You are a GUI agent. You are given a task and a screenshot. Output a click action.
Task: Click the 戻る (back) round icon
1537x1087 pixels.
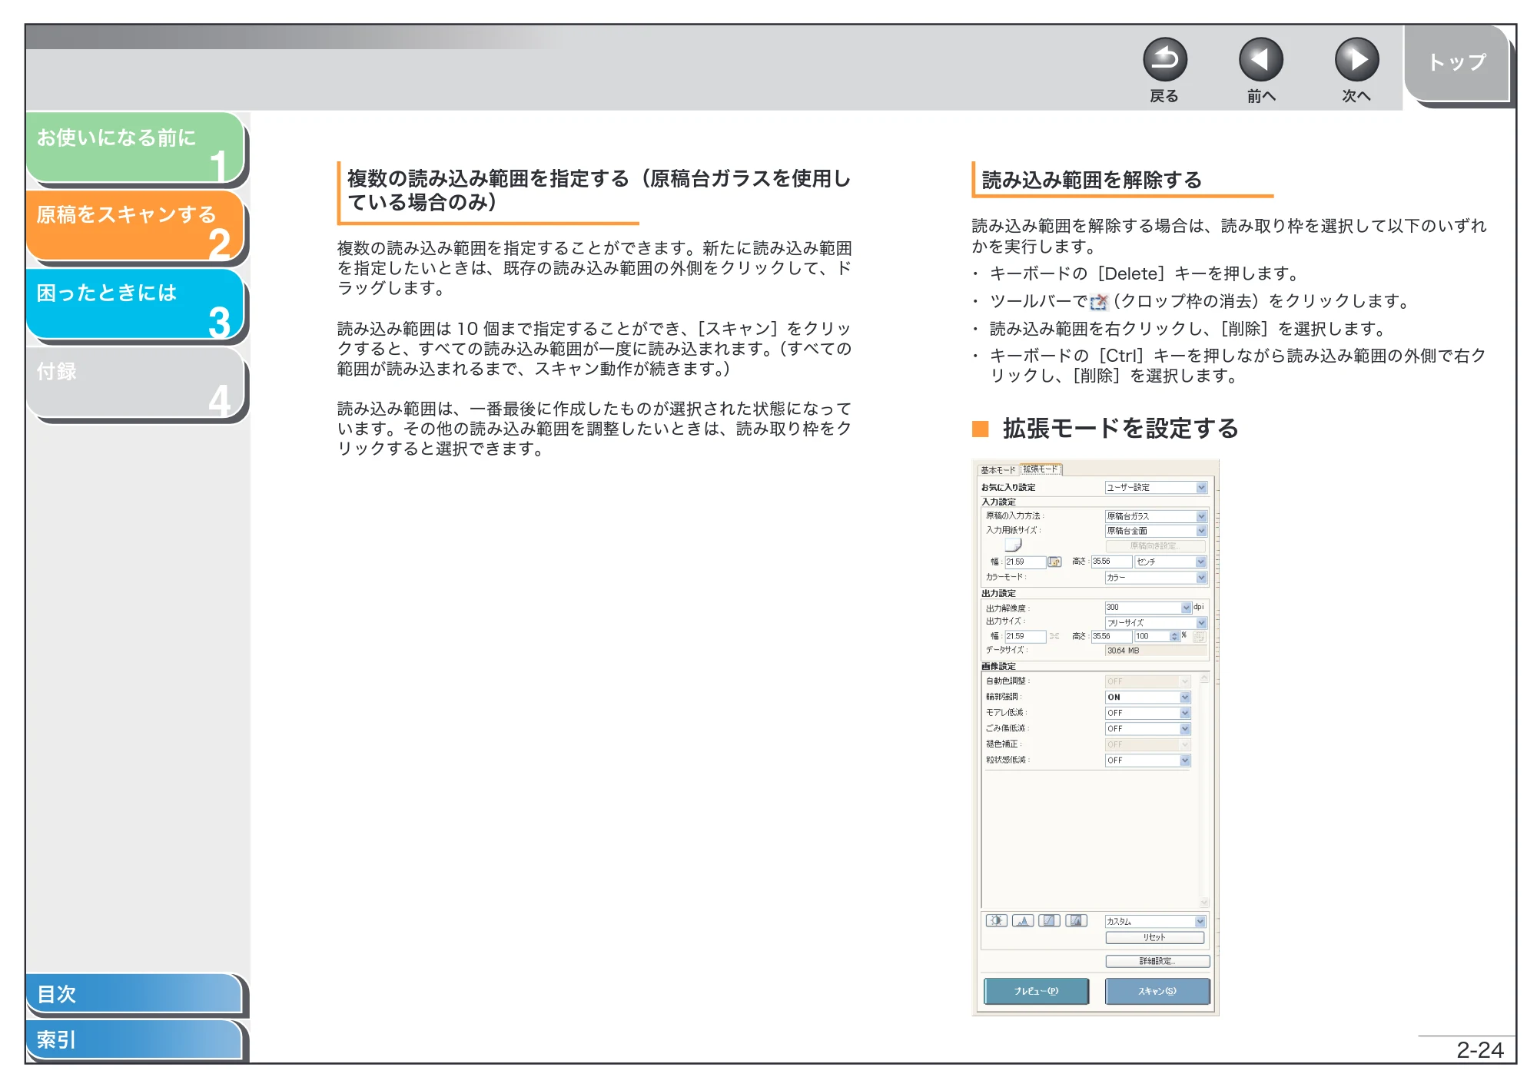click(1164, 60)
